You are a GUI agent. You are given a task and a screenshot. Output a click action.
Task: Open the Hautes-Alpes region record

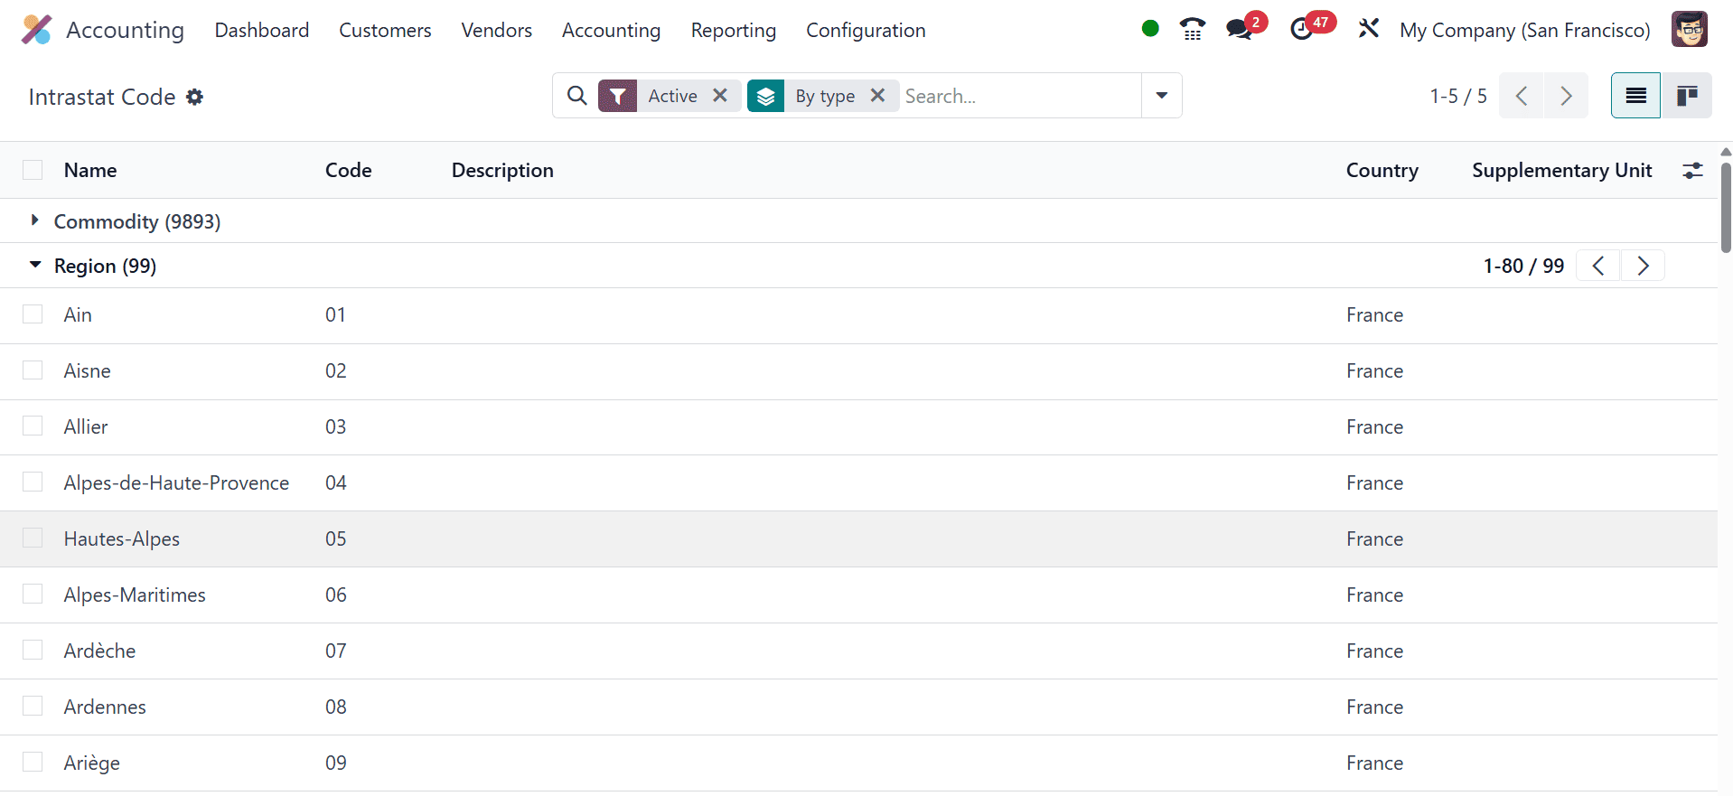[122, 538]
